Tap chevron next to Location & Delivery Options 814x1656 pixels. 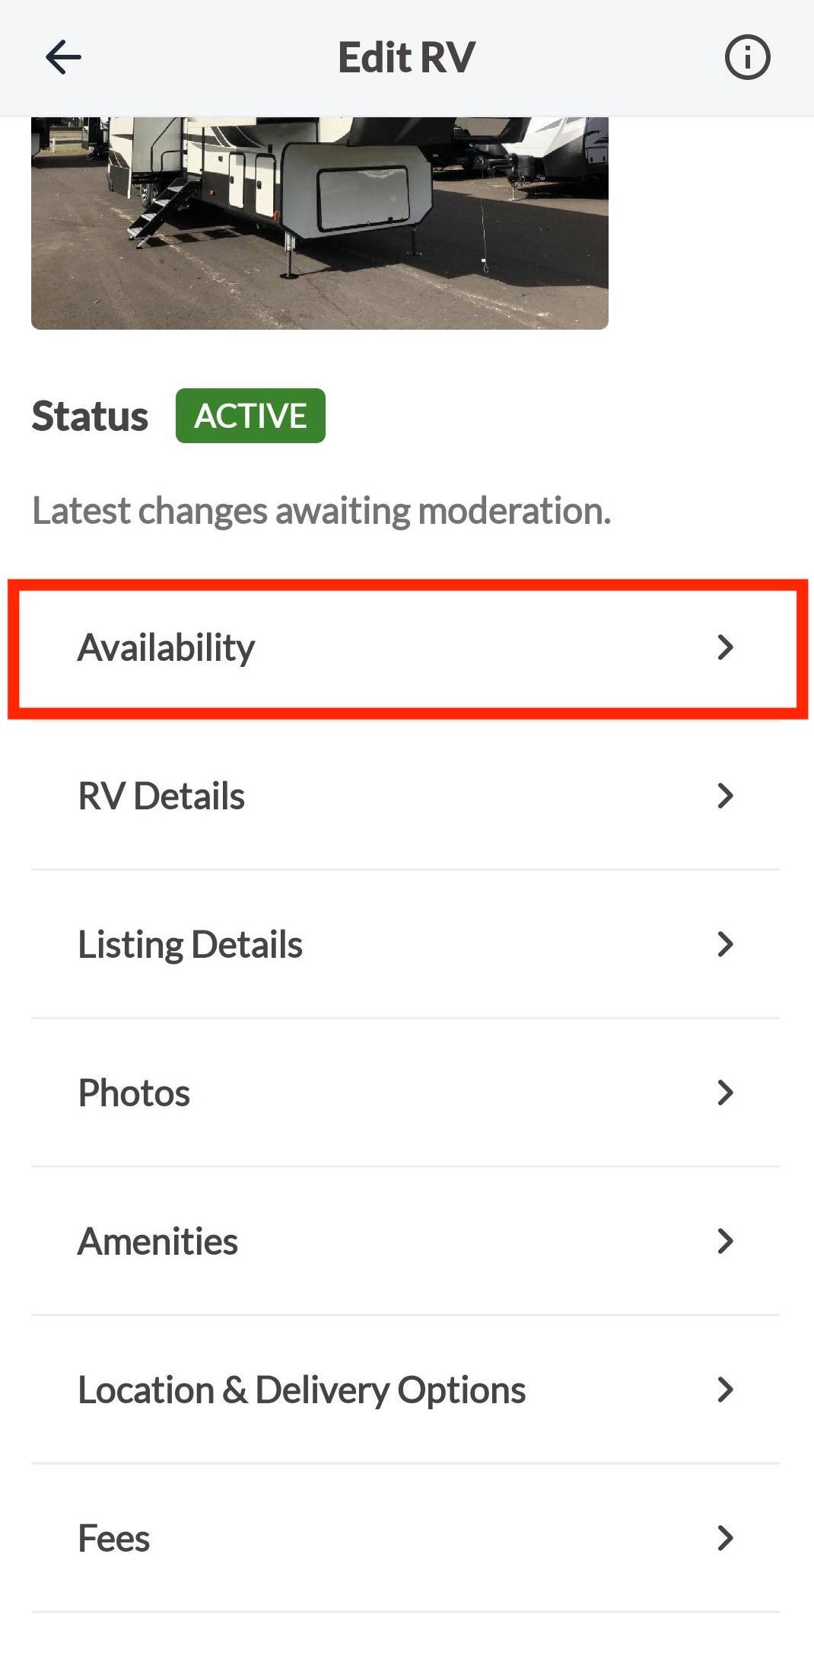click(x=725, y=1390)
